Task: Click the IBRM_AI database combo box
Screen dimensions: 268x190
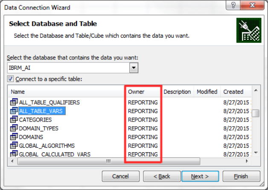Action: click(x=73, y=68)
